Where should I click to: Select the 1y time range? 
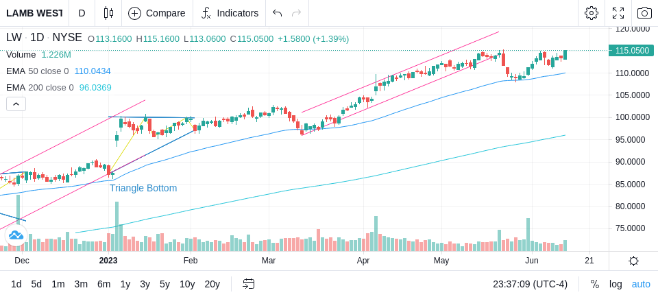125,285
